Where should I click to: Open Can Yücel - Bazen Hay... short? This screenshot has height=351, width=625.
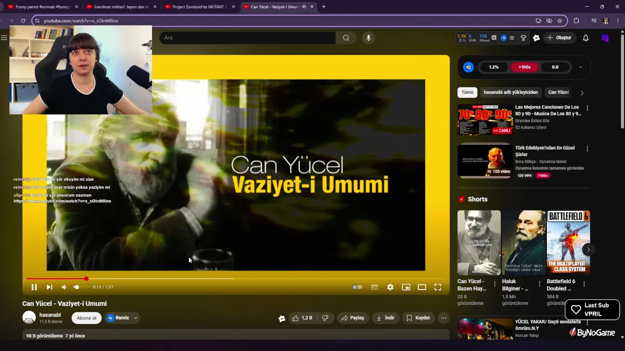pyautogui.click(x=479, y=243)
